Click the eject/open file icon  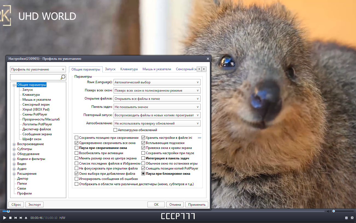point(26,218)
